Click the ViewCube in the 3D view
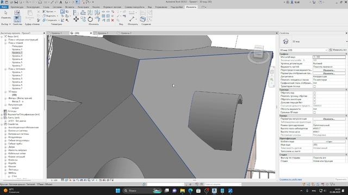Viewport: 348px width, 195px height. point(258,52)
